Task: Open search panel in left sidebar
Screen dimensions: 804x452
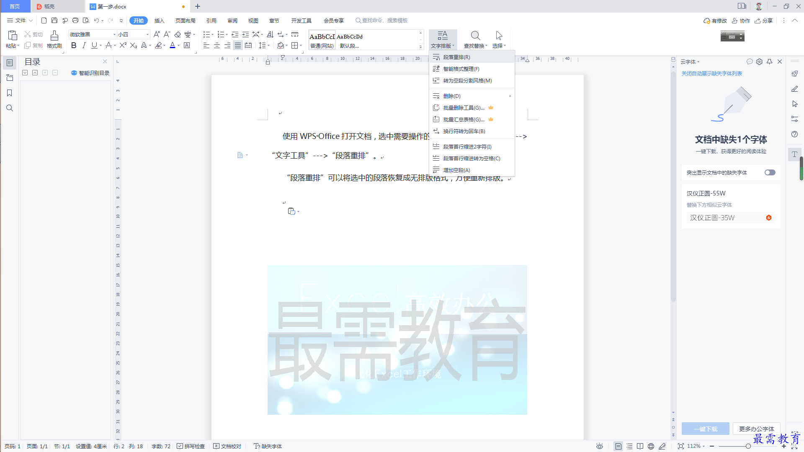Action: click(x=10, y=108)
